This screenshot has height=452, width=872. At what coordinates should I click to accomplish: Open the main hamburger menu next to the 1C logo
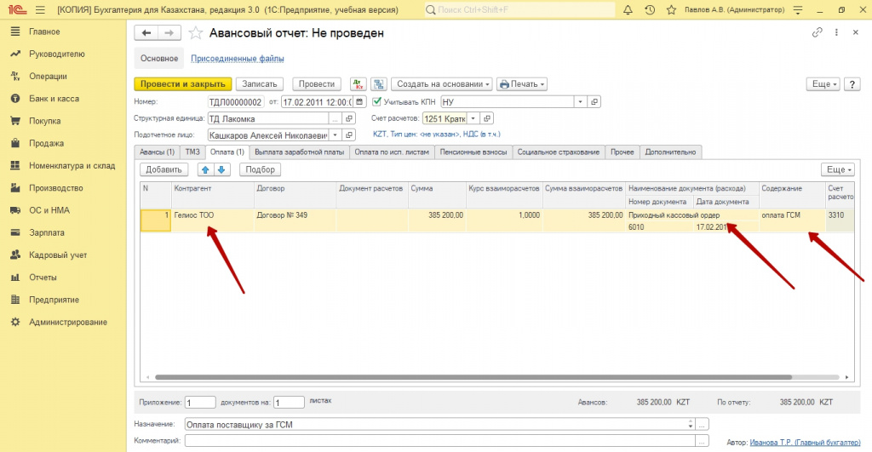click(40, 10)
